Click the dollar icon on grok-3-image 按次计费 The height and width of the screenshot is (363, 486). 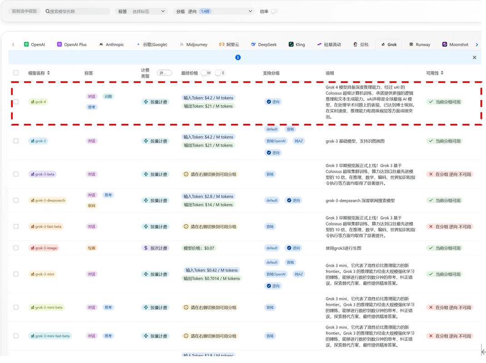pos(146,248)
